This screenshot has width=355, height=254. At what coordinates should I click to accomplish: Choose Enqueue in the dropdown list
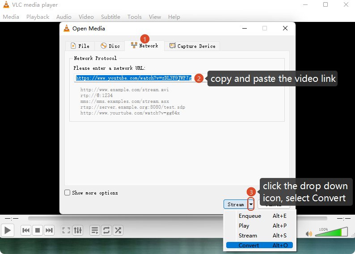pos(249,216)
